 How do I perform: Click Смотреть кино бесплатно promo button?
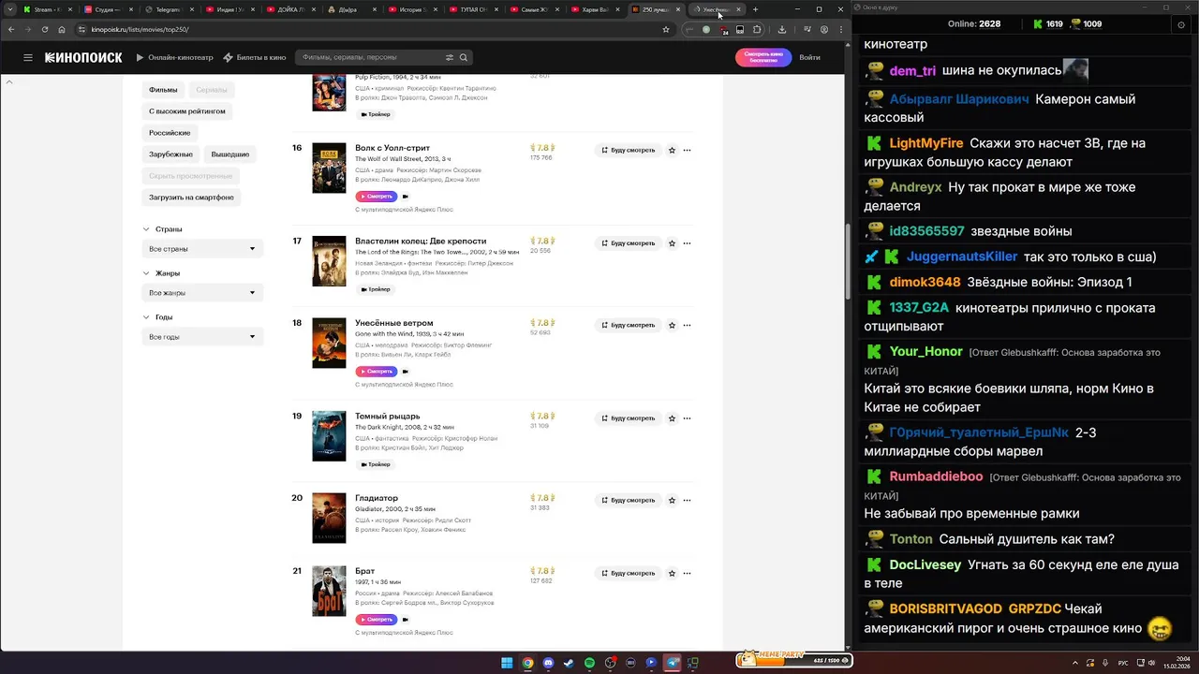coord(763,57)
